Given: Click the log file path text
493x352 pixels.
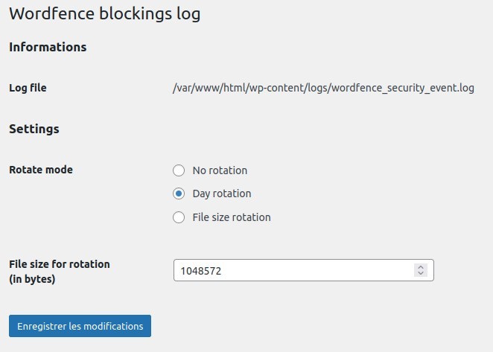Looking at the screenshot, I should [323, 88].
